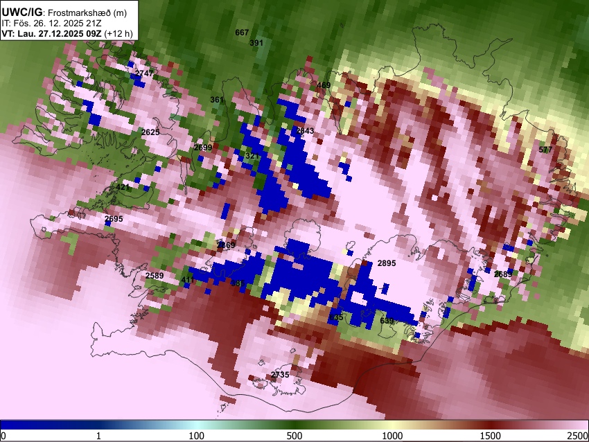
Task: Click the legend tick value 1
Action: 98,436
